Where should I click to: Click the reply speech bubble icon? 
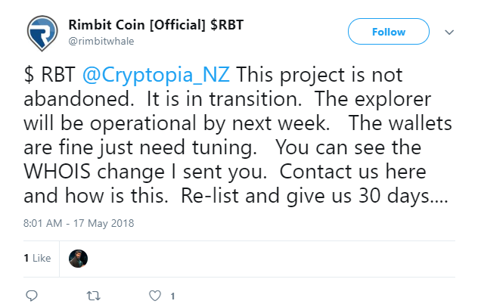click(x=32, y=295)
